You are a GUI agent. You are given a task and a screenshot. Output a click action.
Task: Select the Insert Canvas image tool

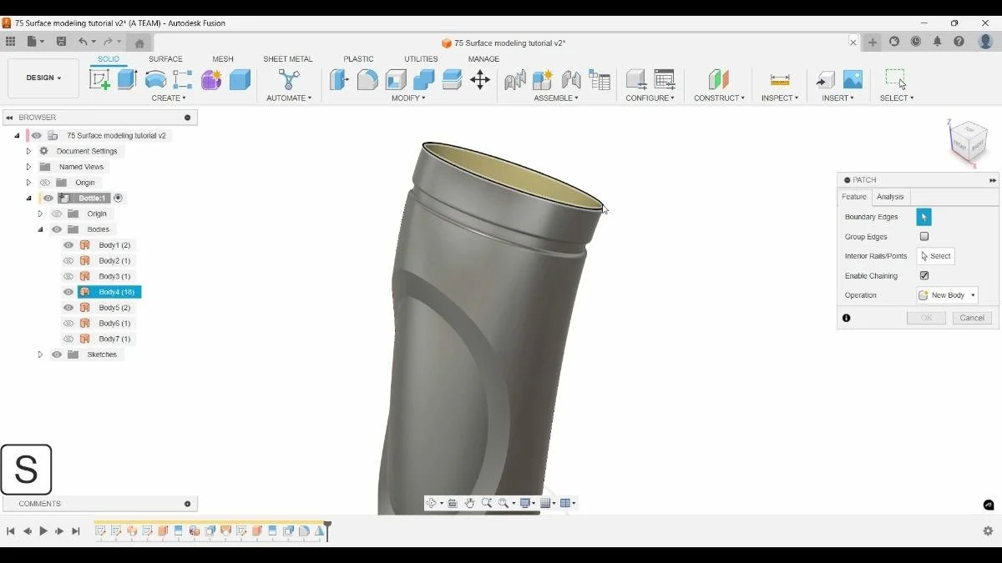853,79
